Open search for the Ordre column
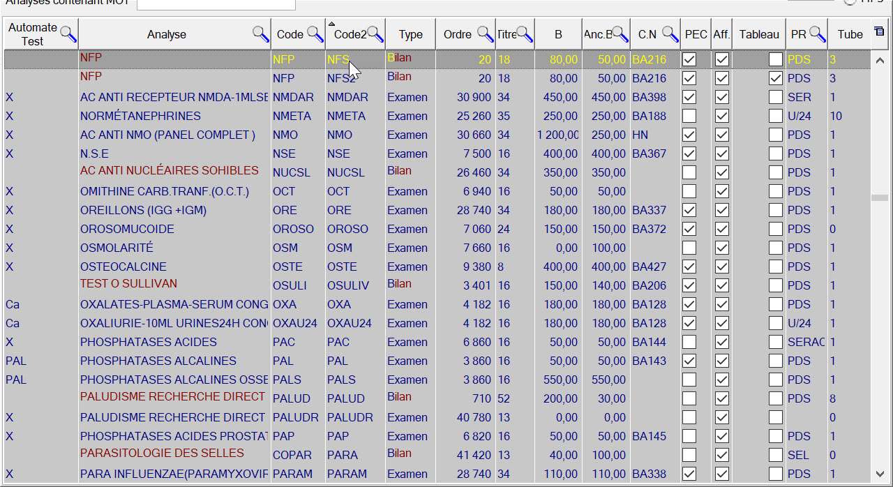Viewport: 893px width, 487px height. click(485, 33)
